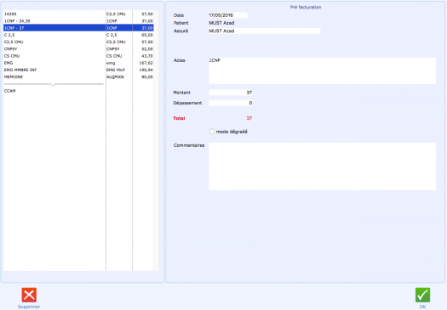The image size is (447, 310).
Task: Click the price 52,00 cell
Action: [x=143, y=49]
